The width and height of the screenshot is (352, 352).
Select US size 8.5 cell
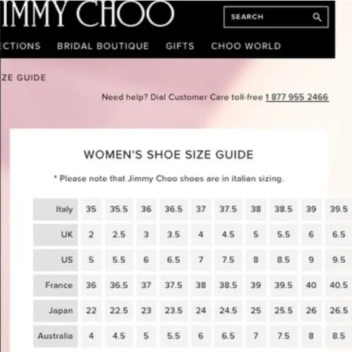(283, 260)
